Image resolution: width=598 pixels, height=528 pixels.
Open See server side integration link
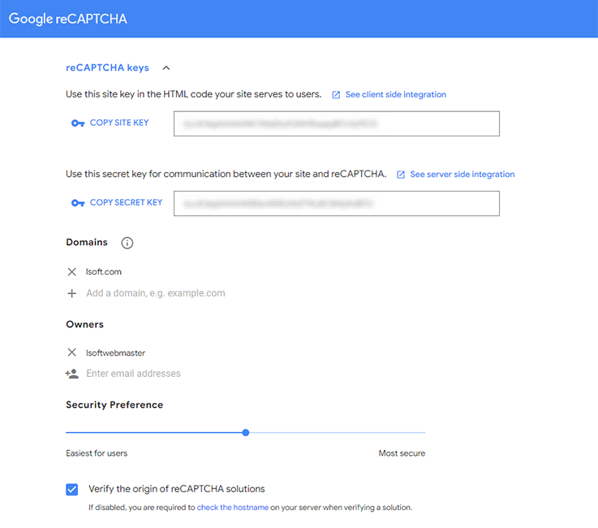[462, 175]
